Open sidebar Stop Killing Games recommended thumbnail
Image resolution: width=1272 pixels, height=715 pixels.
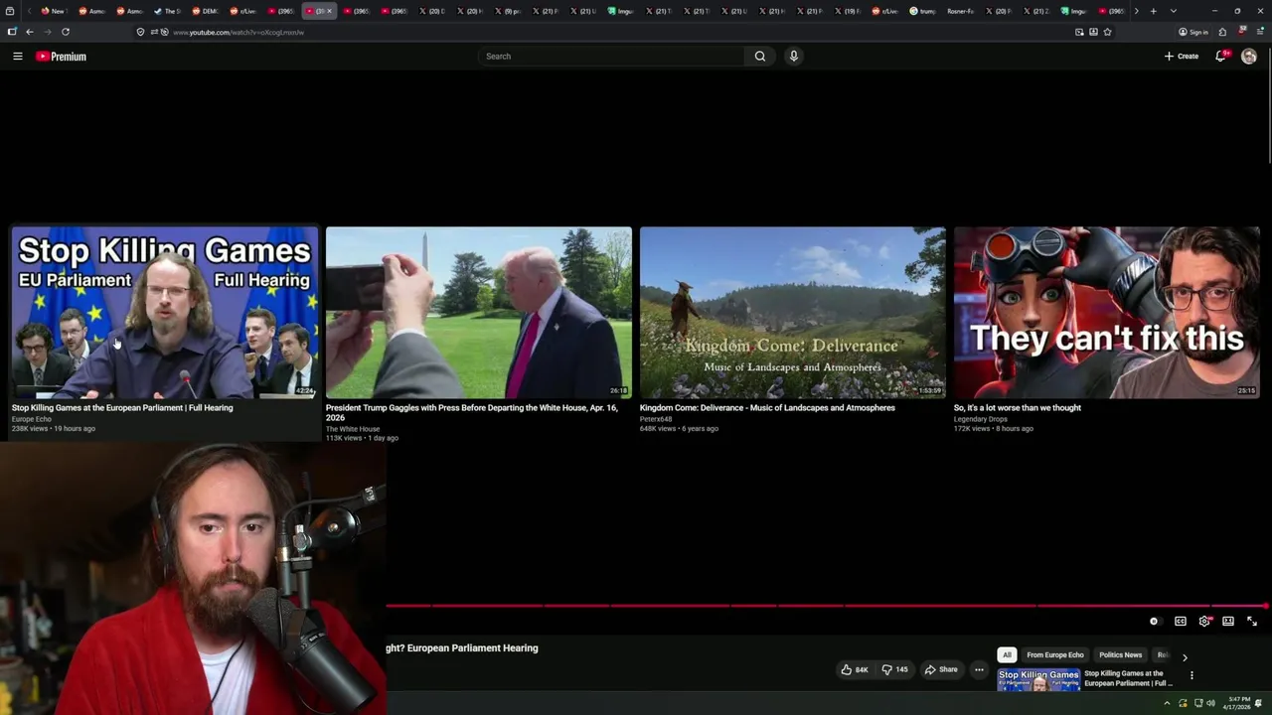tap(1038, 680)
